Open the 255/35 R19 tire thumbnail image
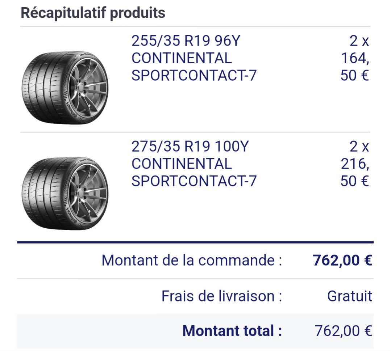 click(65, 88)
